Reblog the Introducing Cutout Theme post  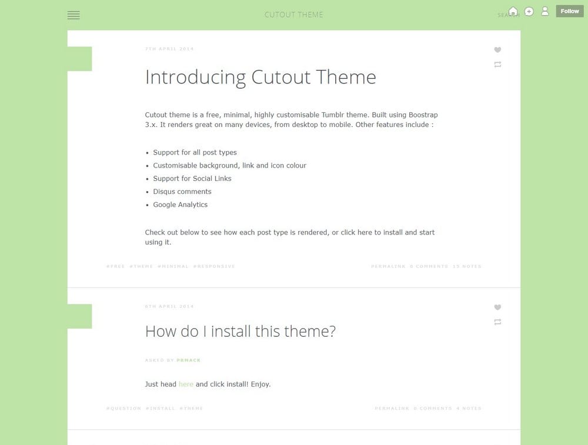pos(497,65)
